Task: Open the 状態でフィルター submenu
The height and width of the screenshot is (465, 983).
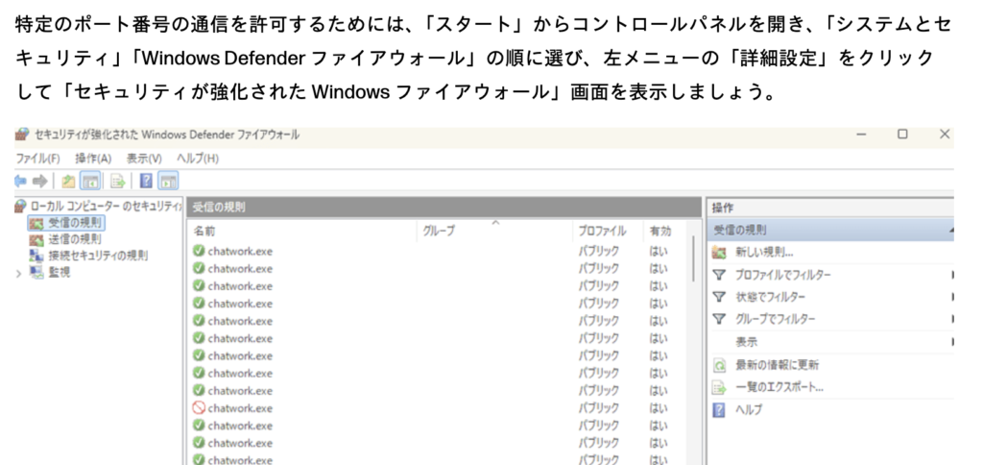Action: [x=770, y=297]
